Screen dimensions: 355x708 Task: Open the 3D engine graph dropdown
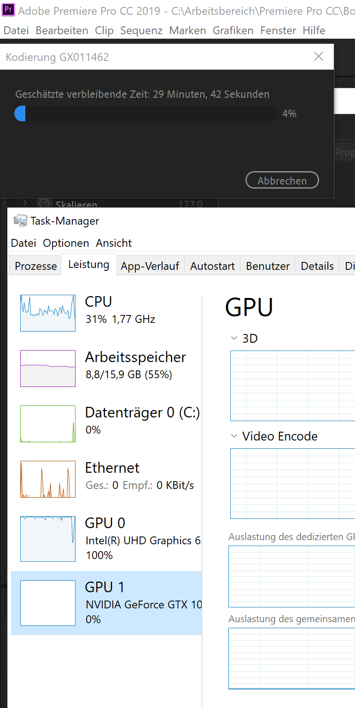pos(234,339)
